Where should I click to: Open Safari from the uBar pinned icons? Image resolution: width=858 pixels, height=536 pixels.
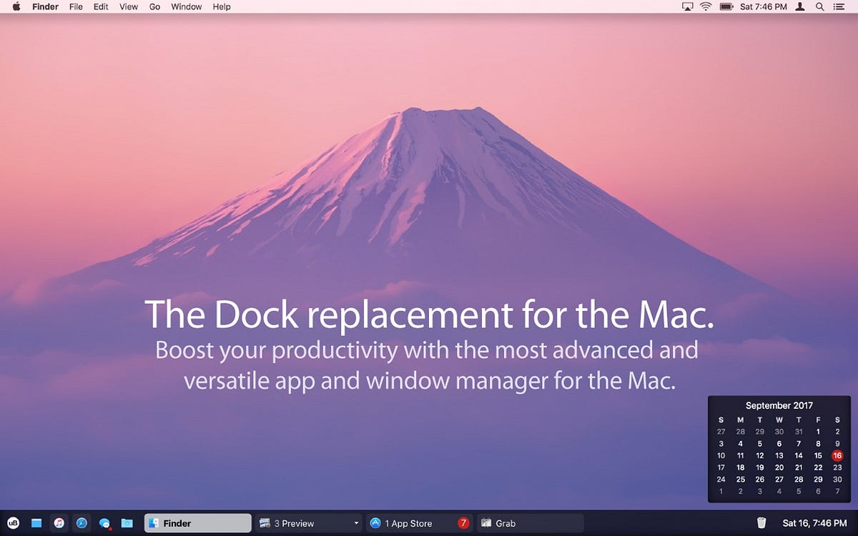(82, 522)
